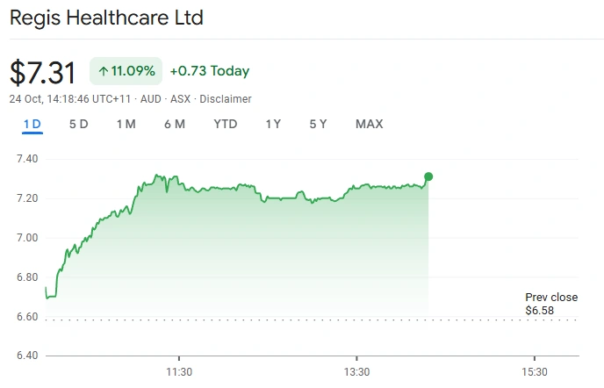Show the 1M price history

click(126, 124)
